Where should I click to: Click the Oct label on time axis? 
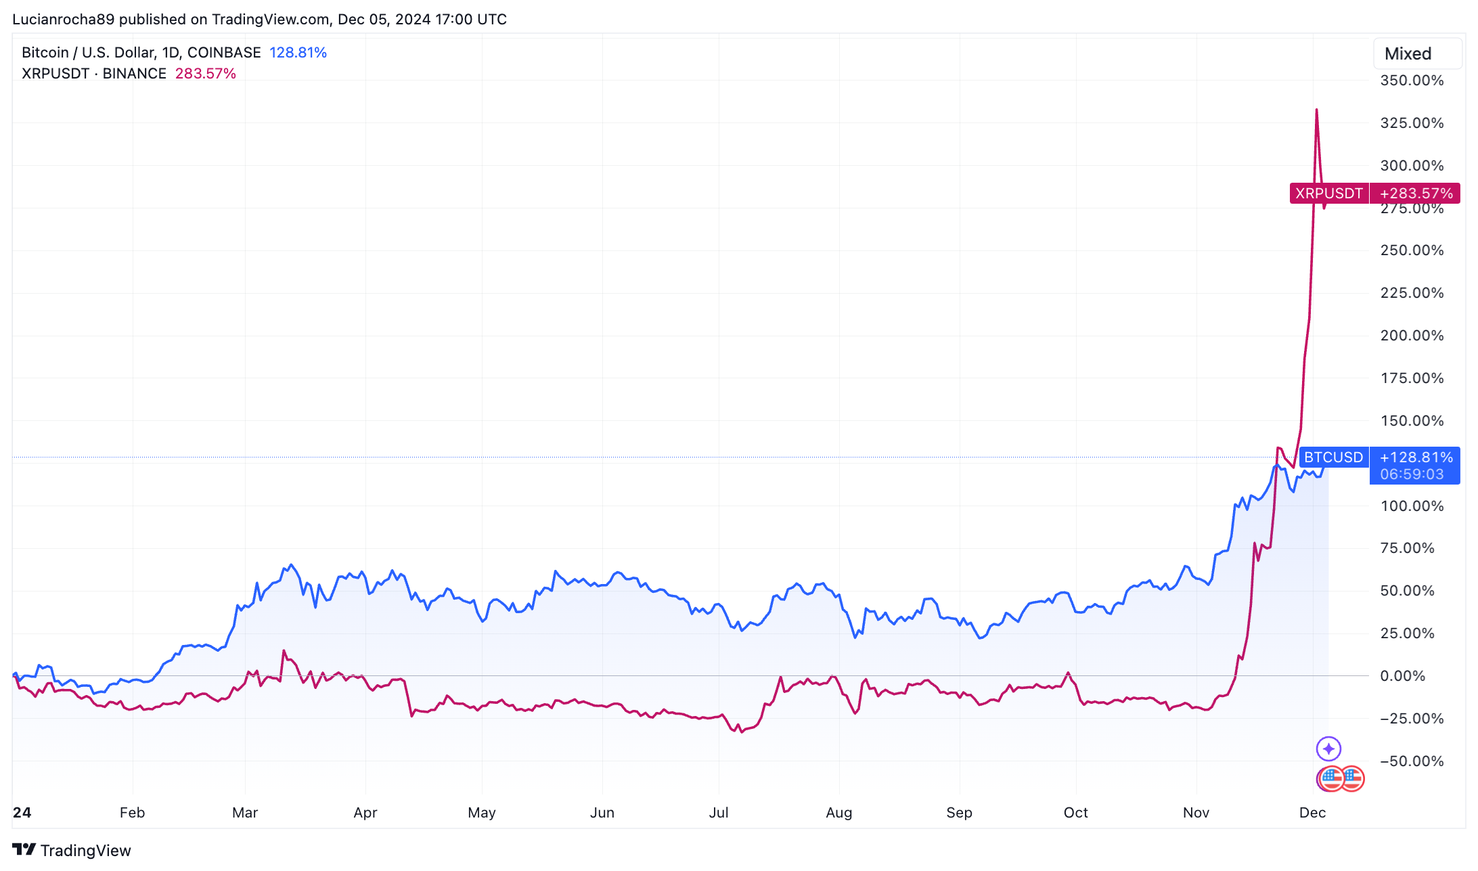tap(1076, 813)
